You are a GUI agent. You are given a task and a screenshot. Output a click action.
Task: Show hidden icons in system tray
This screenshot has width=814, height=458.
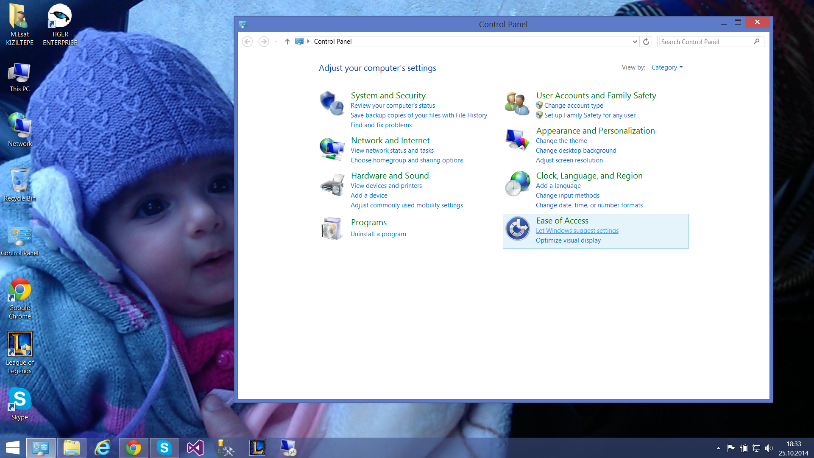(x=718, y=448)
